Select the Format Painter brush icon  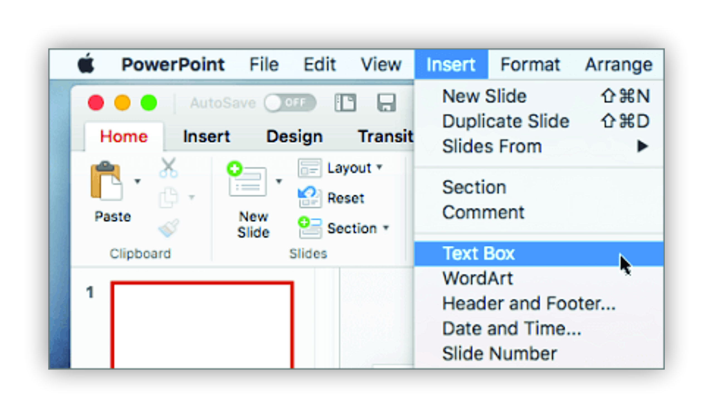coord(169,228)
